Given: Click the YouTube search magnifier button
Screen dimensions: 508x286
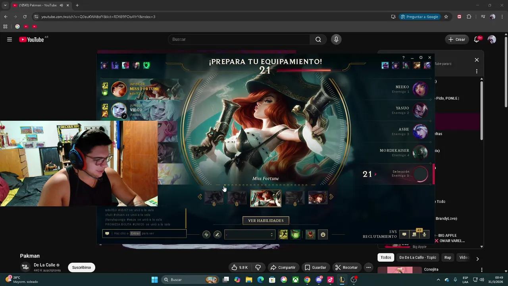Looking at the screenshot, I should pos(318,39).
